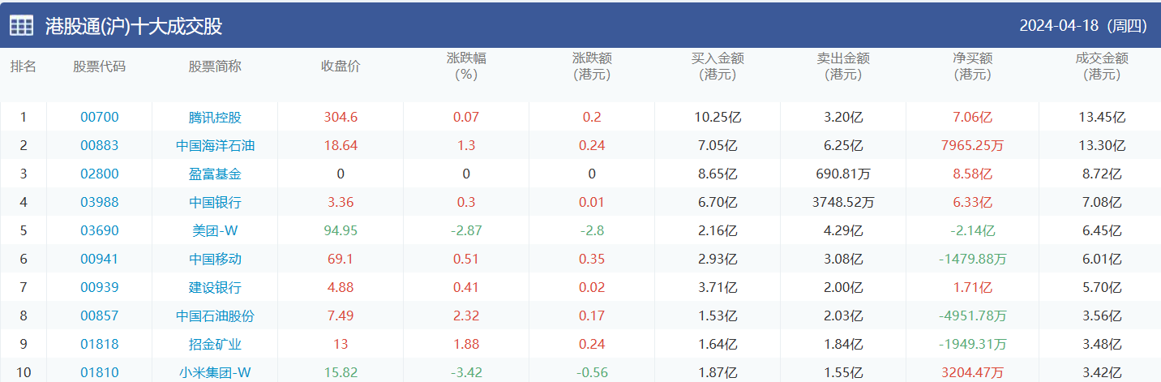The height and width of the screenshot is (382, 1161).
Task: Open stock code 01818 link
Action: tap(100, 345)
